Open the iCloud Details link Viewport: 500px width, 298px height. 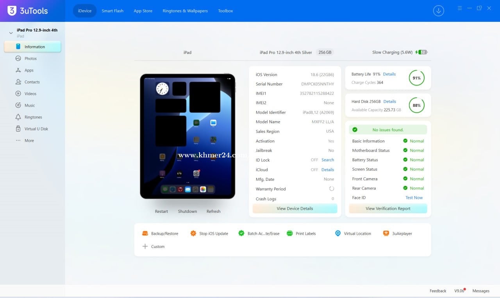[328, 170]
